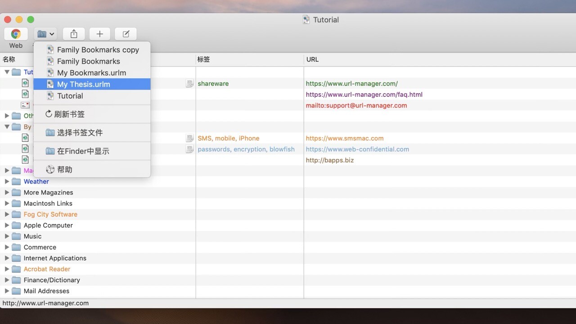This screenshot has height=324, width=576.
Task: Choose Family Bookmarks copy from menu
Action: point(92,49)
